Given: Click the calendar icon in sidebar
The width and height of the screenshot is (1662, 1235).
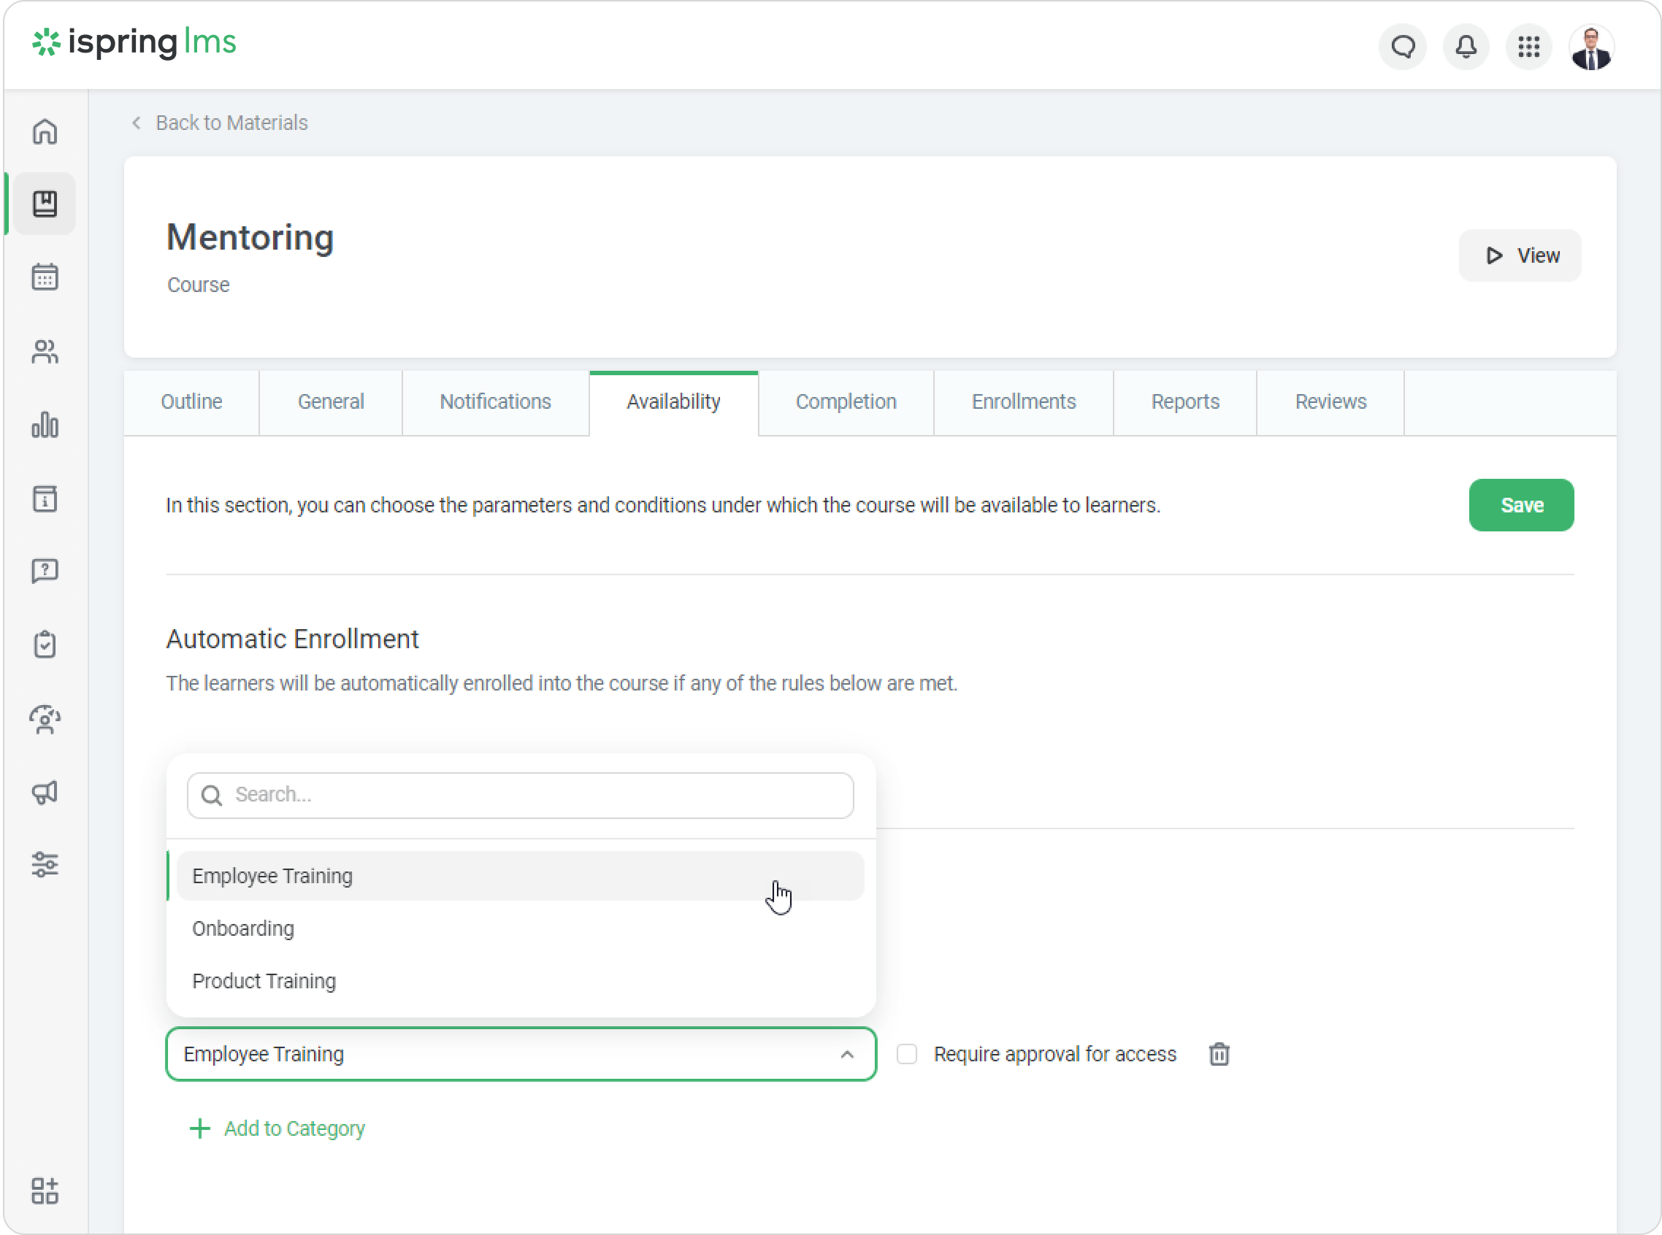Looking at the screenshot, I should 45,277.
